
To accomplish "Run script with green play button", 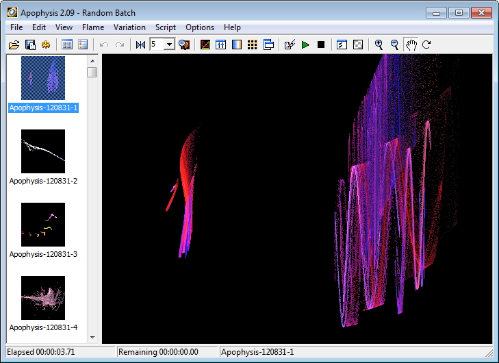I will 305,45.
